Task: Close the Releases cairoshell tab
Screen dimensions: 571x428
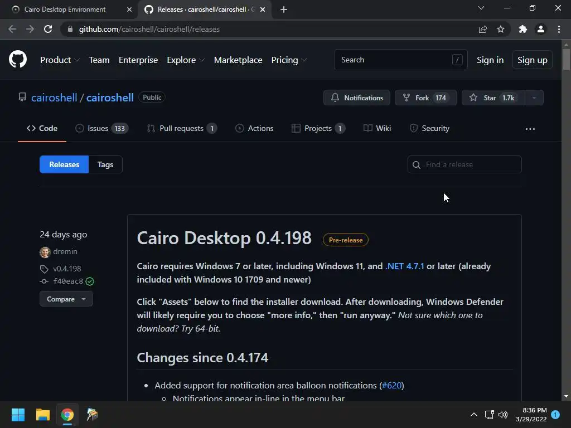Action: 263,9
